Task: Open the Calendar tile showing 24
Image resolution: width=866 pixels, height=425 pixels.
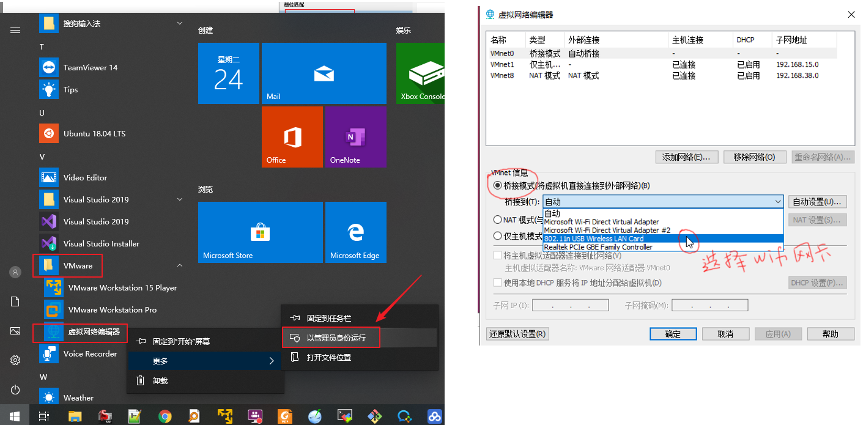Action: click(x=229, y=73)
